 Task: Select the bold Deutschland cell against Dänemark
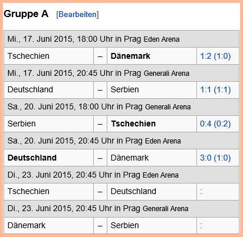[x=48, y=158]
